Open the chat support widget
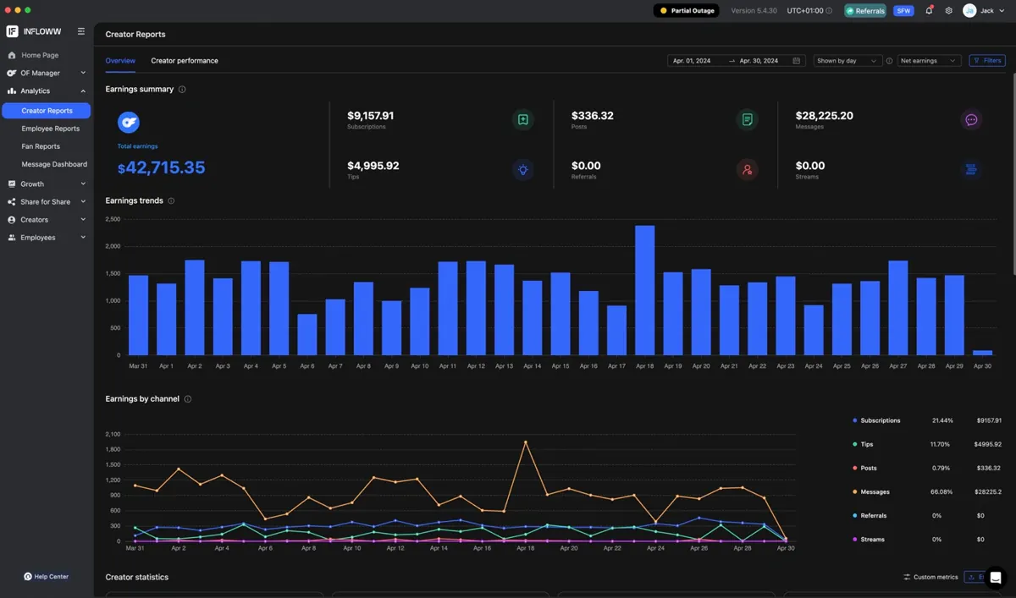 (996, 578)
